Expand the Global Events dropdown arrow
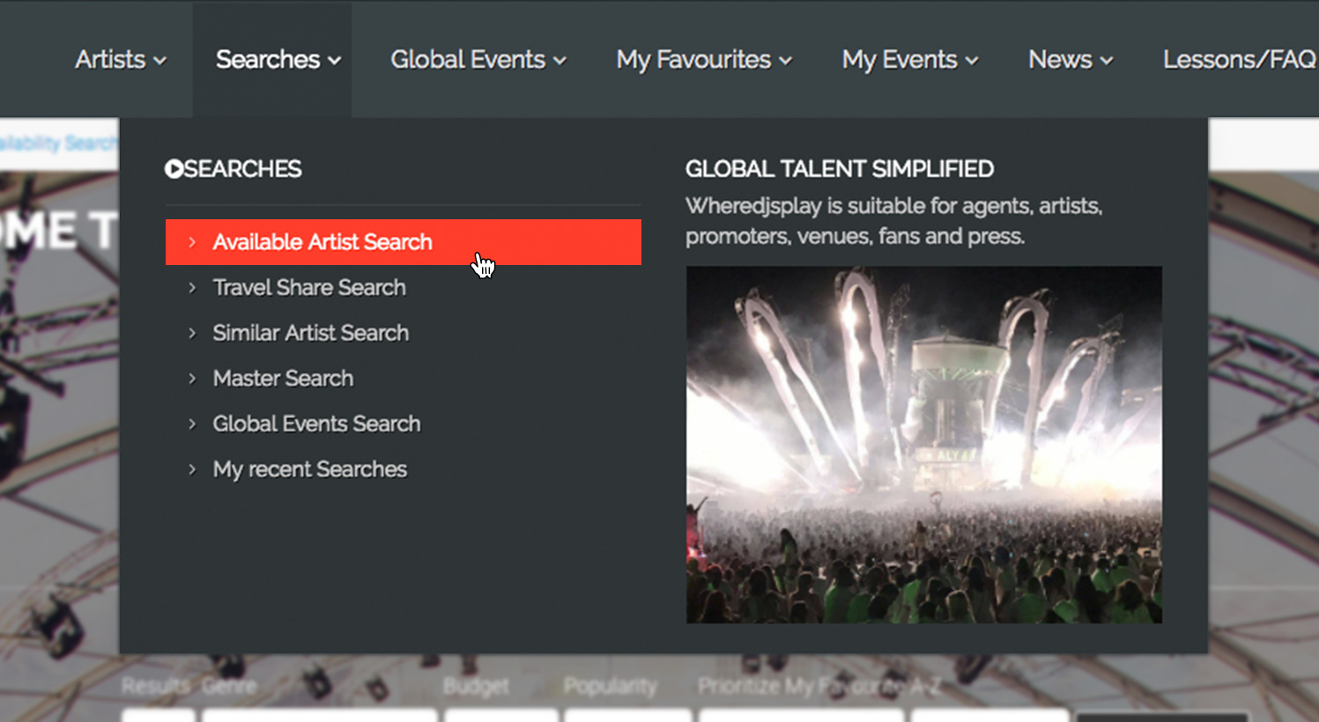Image resolution: width=1319 pixels, height=722 pixels. (x=559, y=61)
